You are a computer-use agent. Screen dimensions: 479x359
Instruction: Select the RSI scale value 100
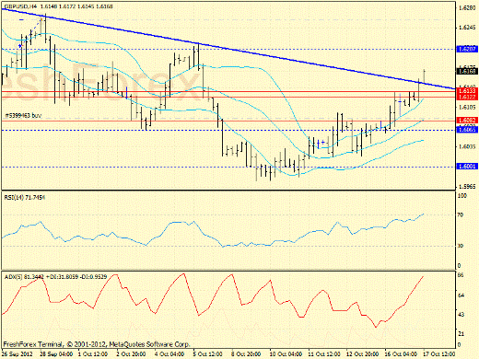462,196
